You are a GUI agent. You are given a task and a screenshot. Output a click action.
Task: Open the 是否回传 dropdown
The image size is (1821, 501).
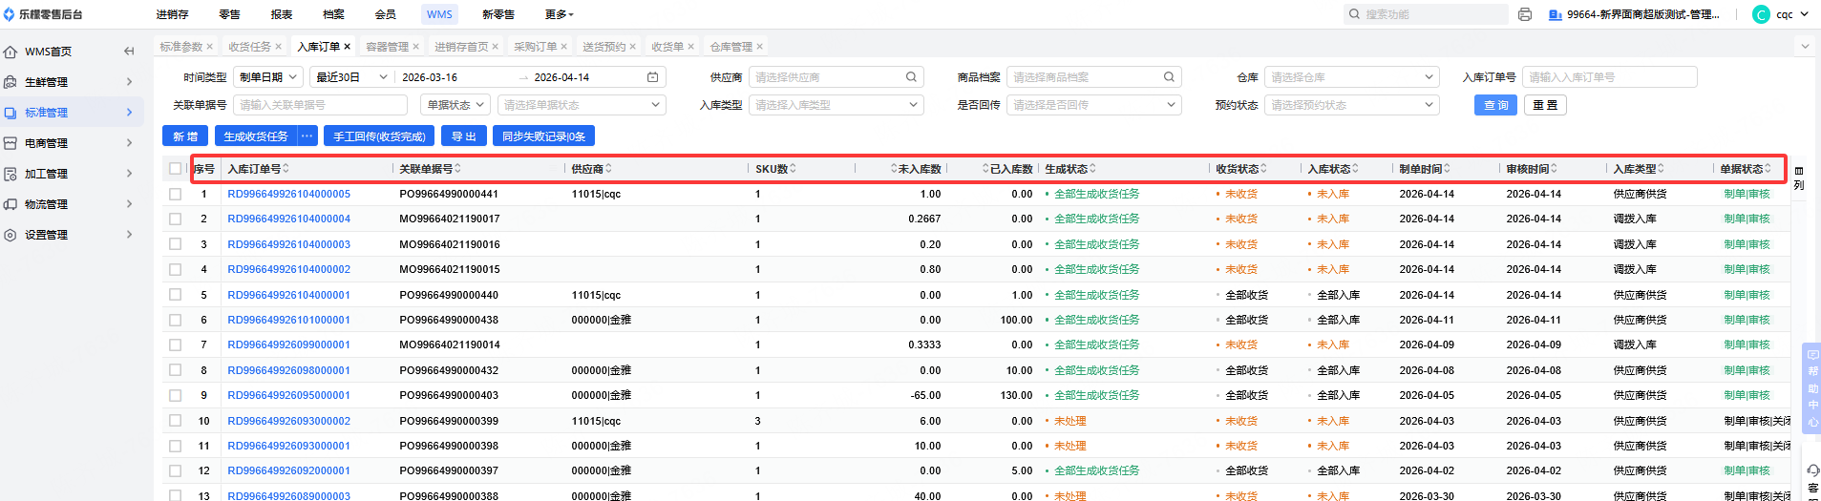1094,105
